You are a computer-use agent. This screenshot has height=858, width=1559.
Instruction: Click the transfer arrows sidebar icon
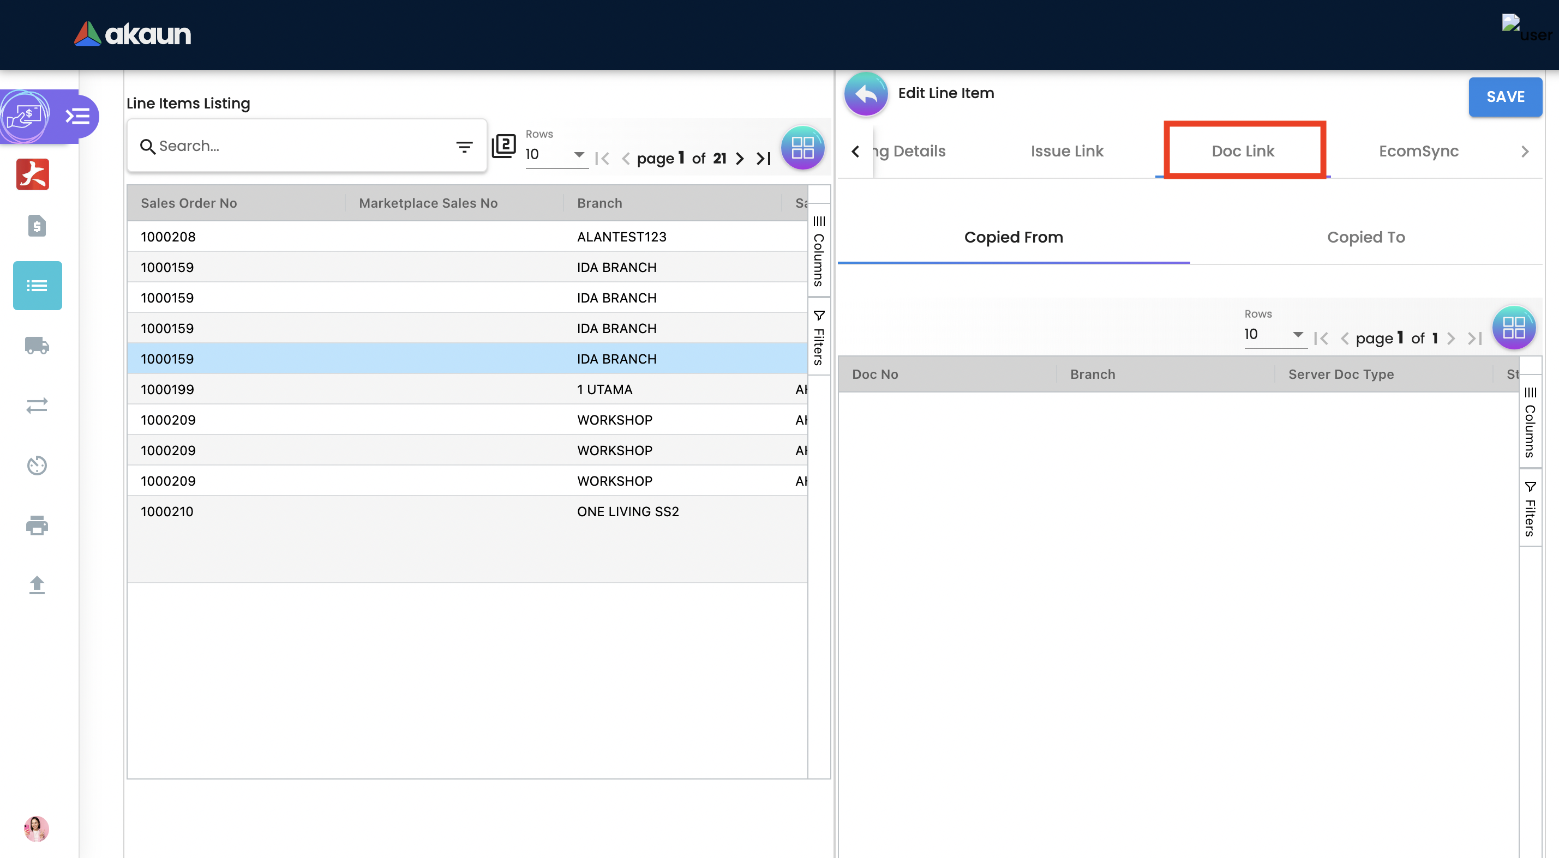point(37,405)
